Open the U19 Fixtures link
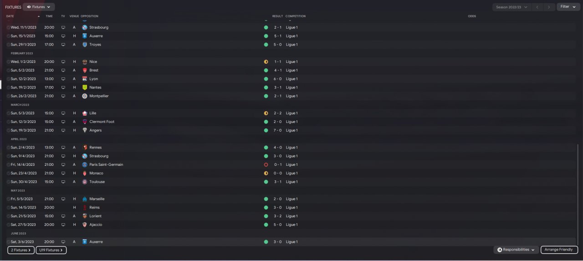Screen dimensions: 583x261 [51, 250]
